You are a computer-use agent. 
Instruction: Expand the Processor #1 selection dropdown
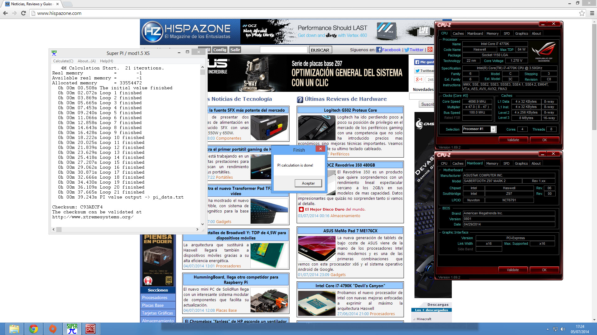click(x=493, y=129)
